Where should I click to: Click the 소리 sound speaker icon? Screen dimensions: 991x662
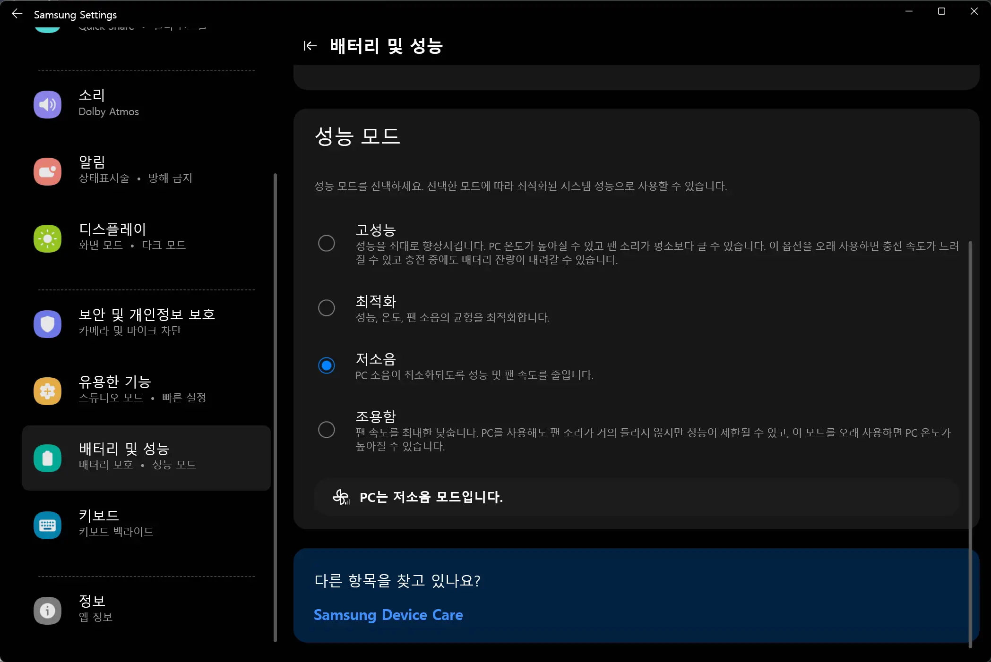point(47,104)
